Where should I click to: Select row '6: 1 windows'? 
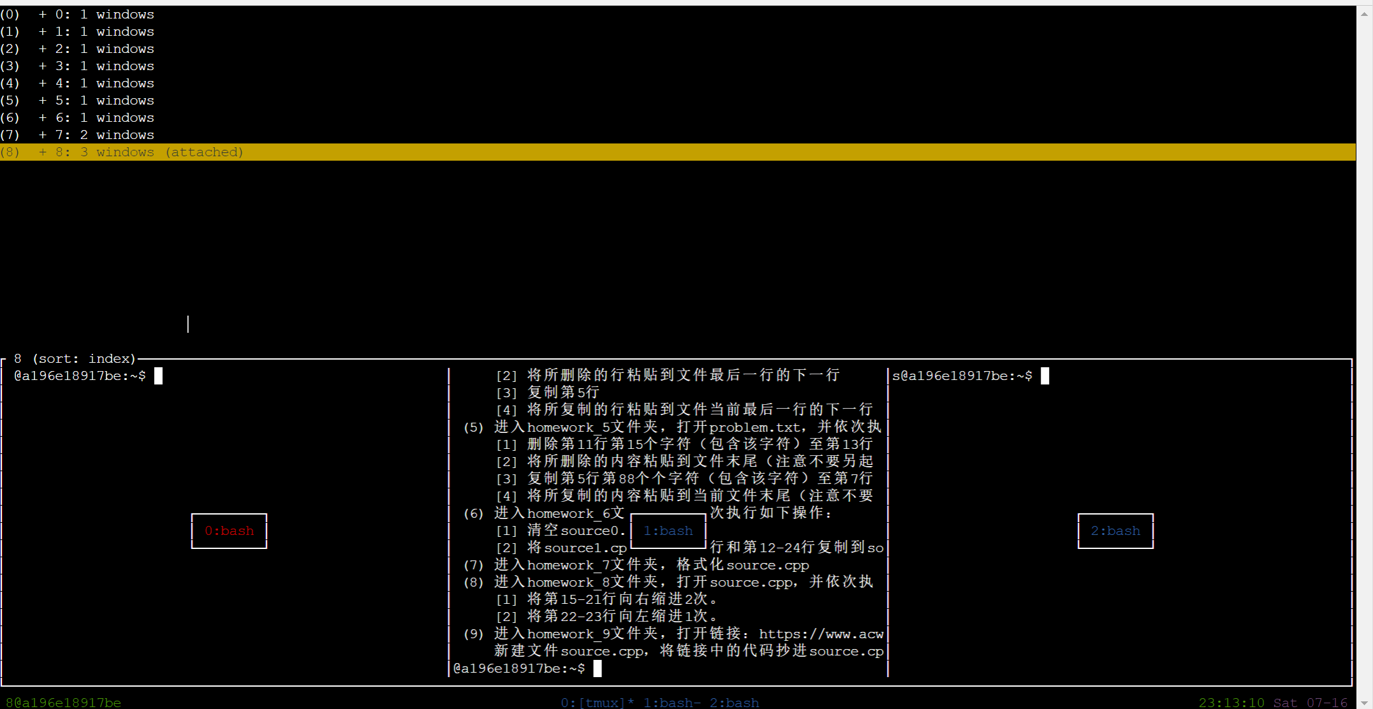click(678, 117)
